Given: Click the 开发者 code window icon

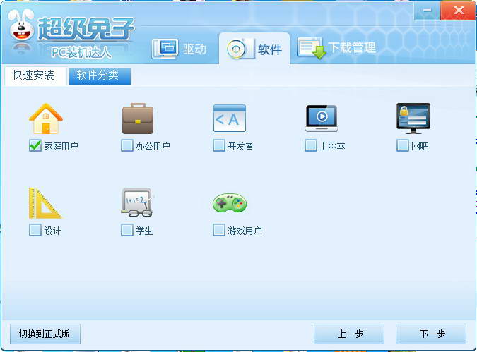Looking at the screenshot, I should [230, 118].
